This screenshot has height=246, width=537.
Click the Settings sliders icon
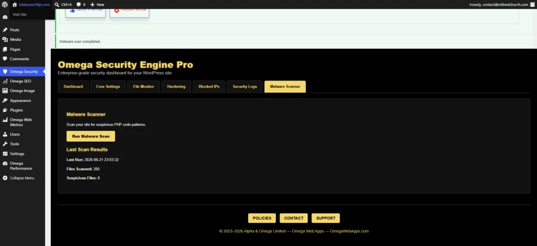[x=5, y=154]
